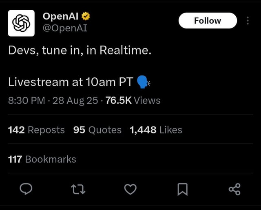261x210 pixels.
Task: Click the tweet text about Realtime
Action: (x=80, y=50)
